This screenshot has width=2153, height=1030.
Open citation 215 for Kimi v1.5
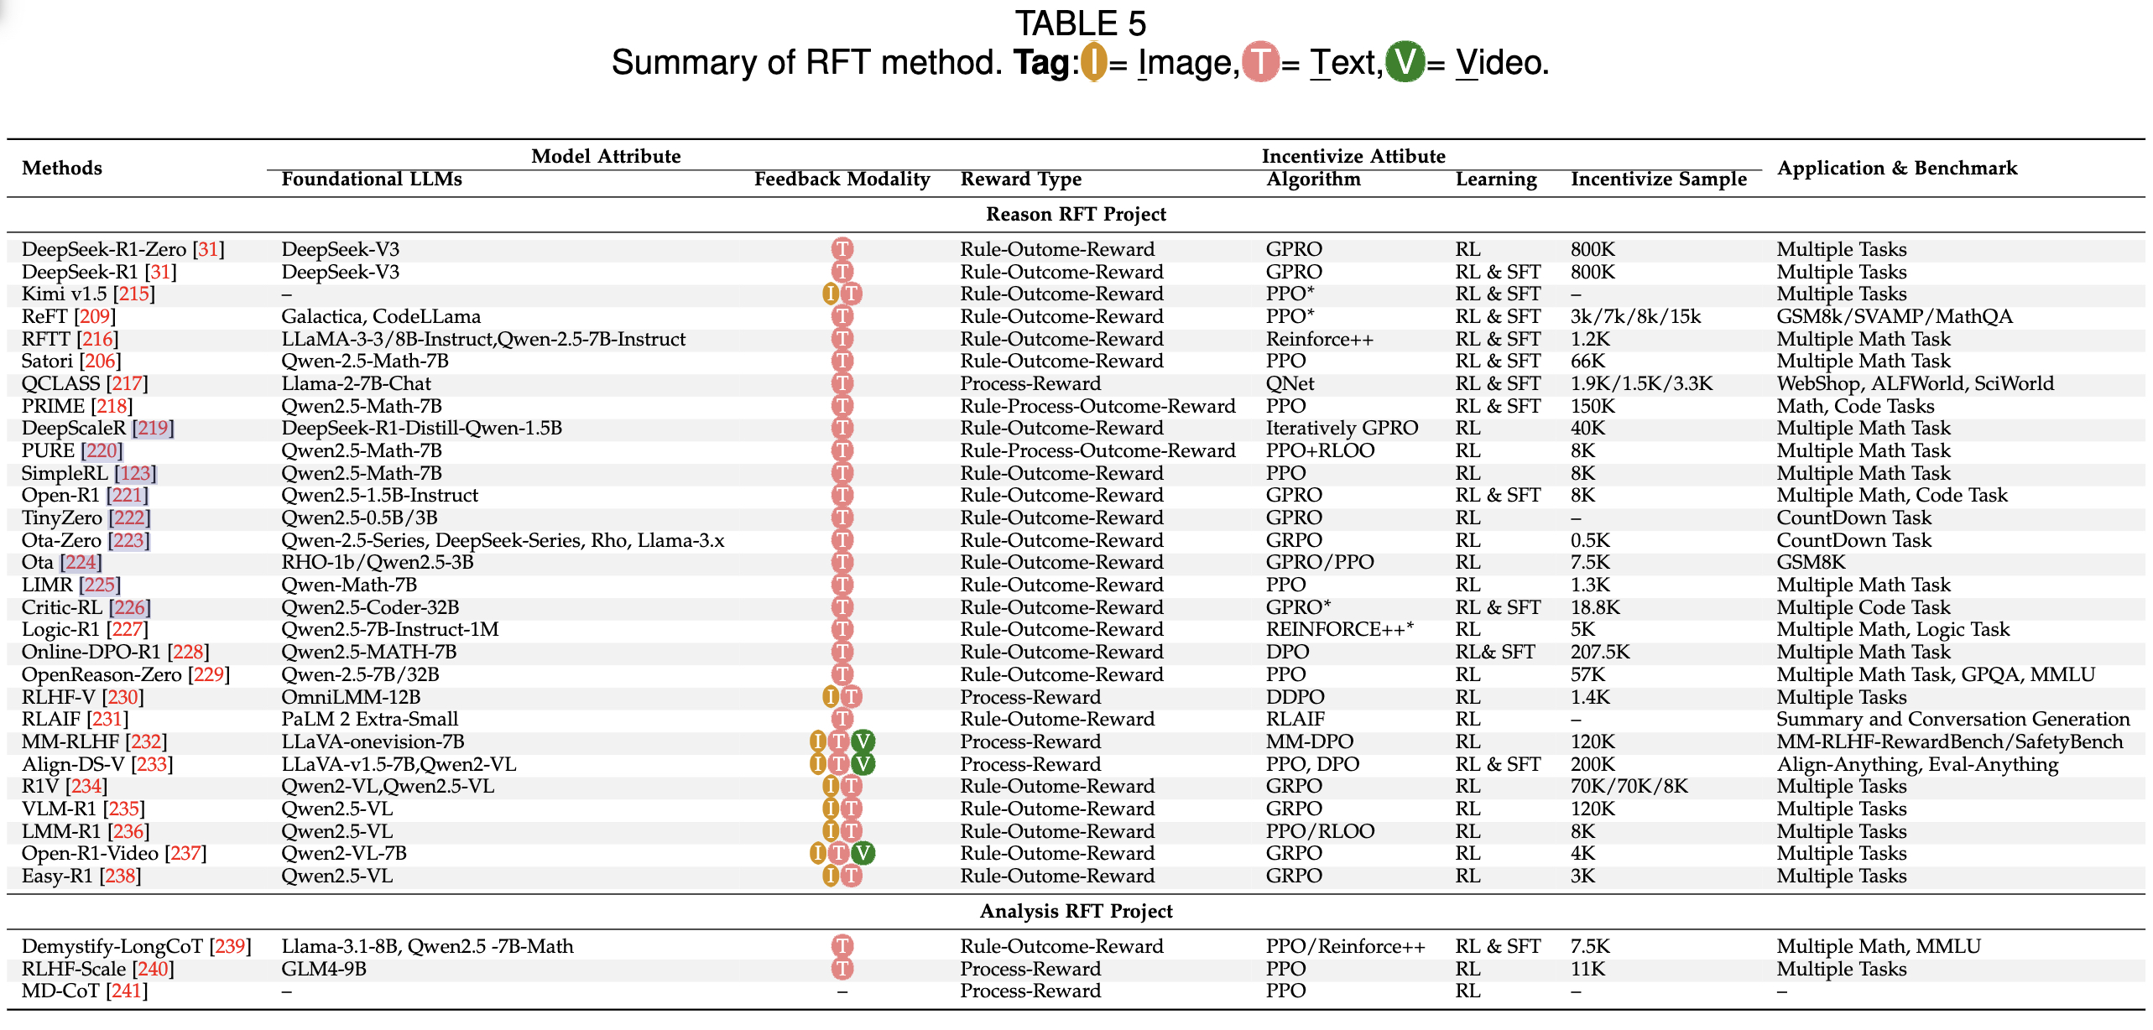point(133,294)
